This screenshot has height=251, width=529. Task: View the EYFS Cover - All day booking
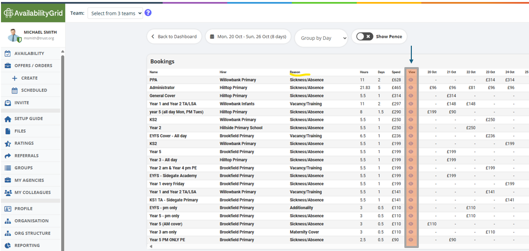(411, 136)
